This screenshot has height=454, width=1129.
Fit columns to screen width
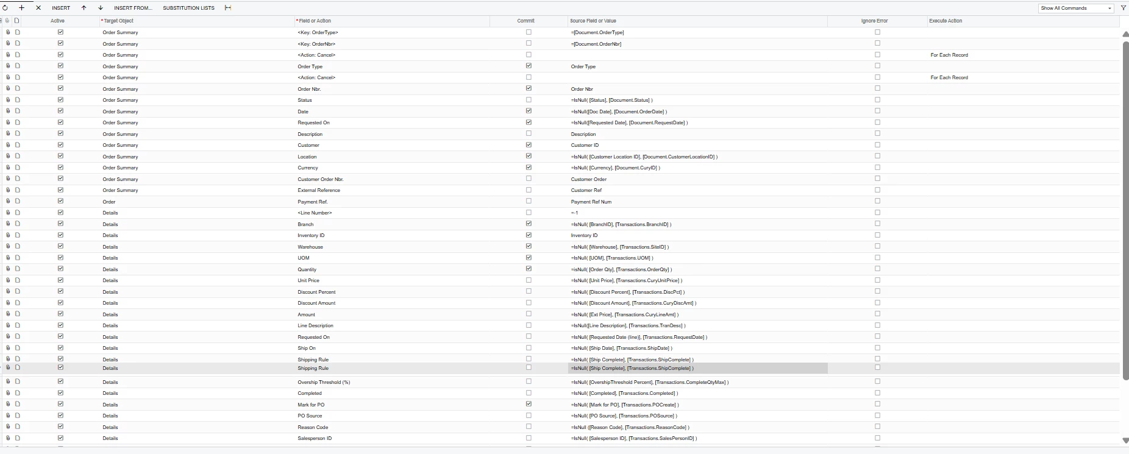click(228, 8)
